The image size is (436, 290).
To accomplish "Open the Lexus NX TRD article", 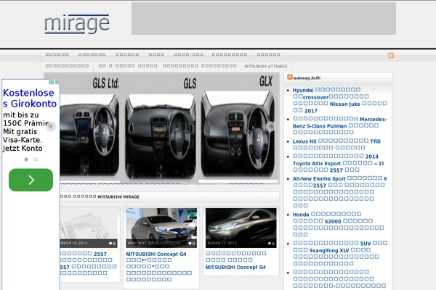I will point(336,144).
